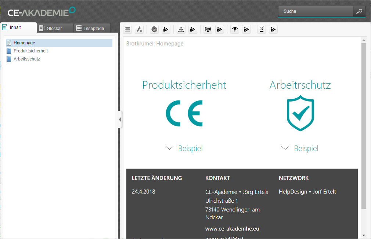Screen dimensions: 371x239
Task: Click the radio antenna icon in toolbar
Action: point(208,30)
